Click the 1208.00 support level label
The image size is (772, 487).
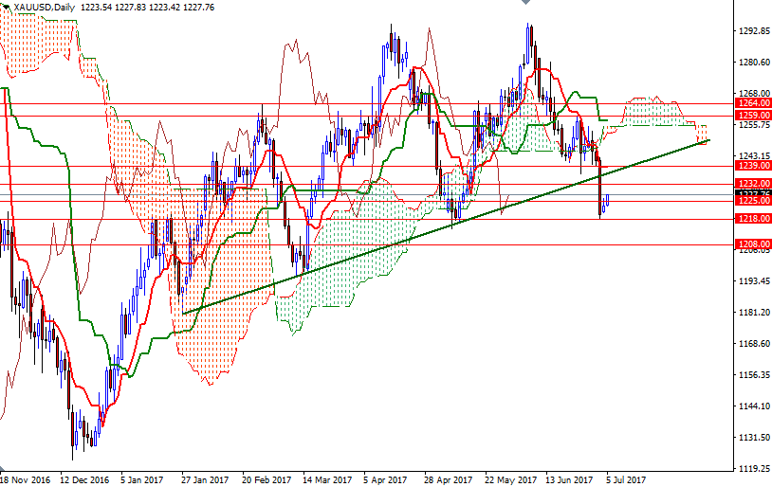click(x=752, y=244)
